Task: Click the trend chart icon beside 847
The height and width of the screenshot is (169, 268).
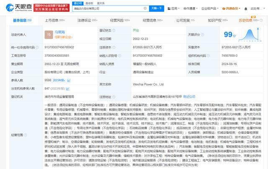Action: (x=68, y=89)
